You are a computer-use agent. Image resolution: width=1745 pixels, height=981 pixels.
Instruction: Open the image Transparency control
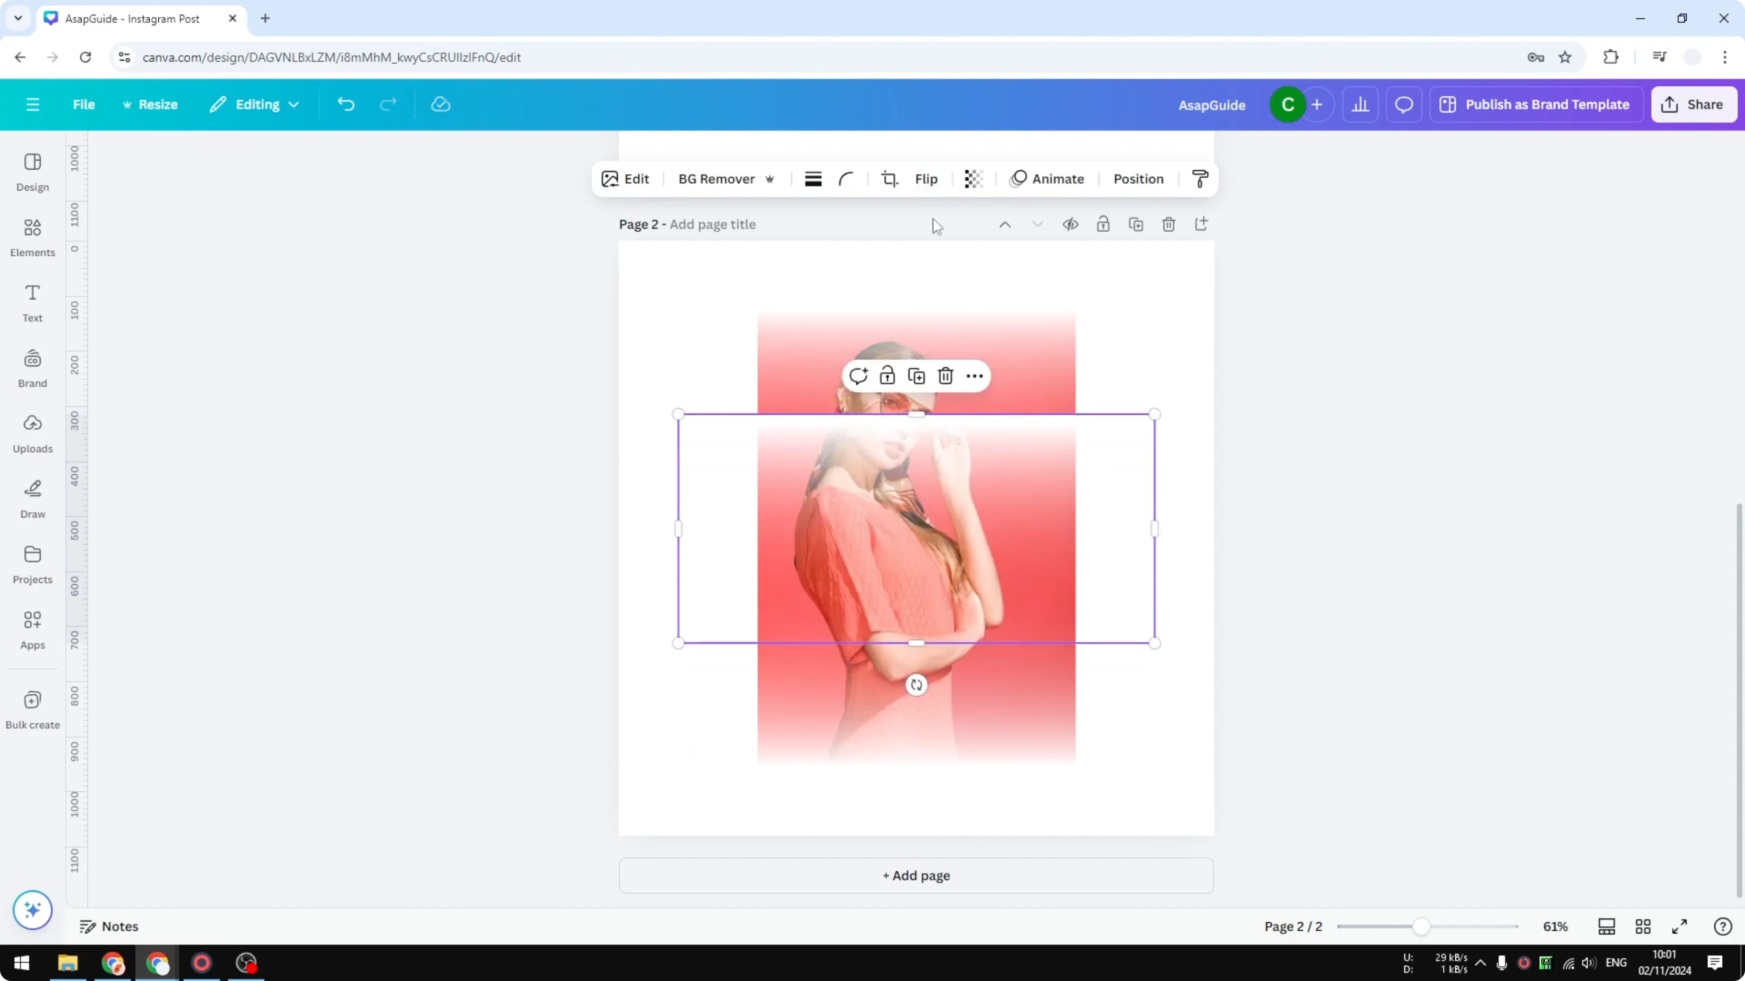click(974, 179)
